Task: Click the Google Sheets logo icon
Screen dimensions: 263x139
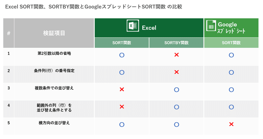Action: [211, 26]
